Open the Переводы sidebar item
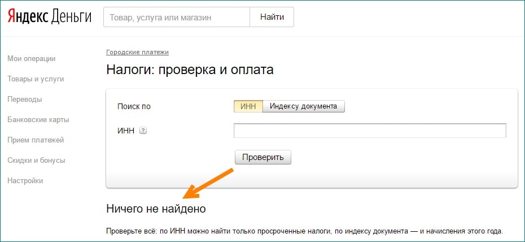Viewport: 525px width, 242px height. click(25, 100)
